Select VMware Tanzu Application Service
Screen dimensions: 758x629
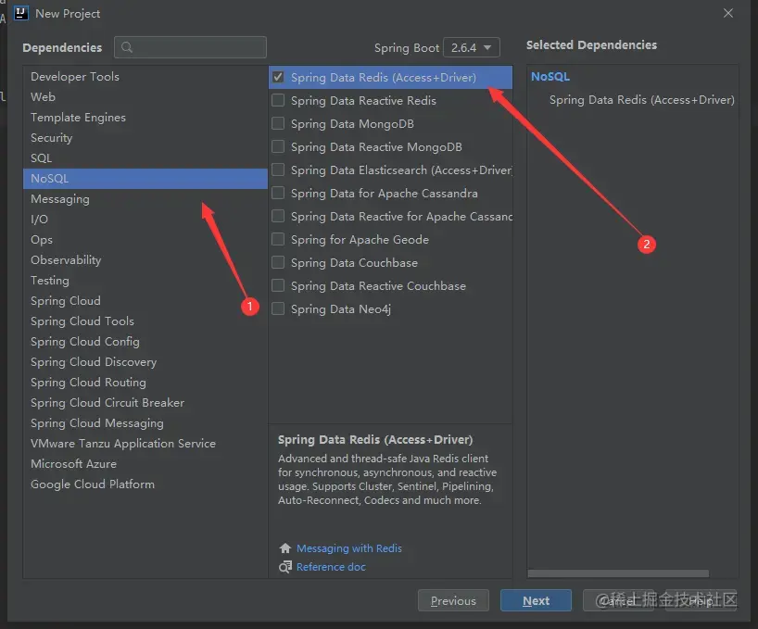[145, 444]
